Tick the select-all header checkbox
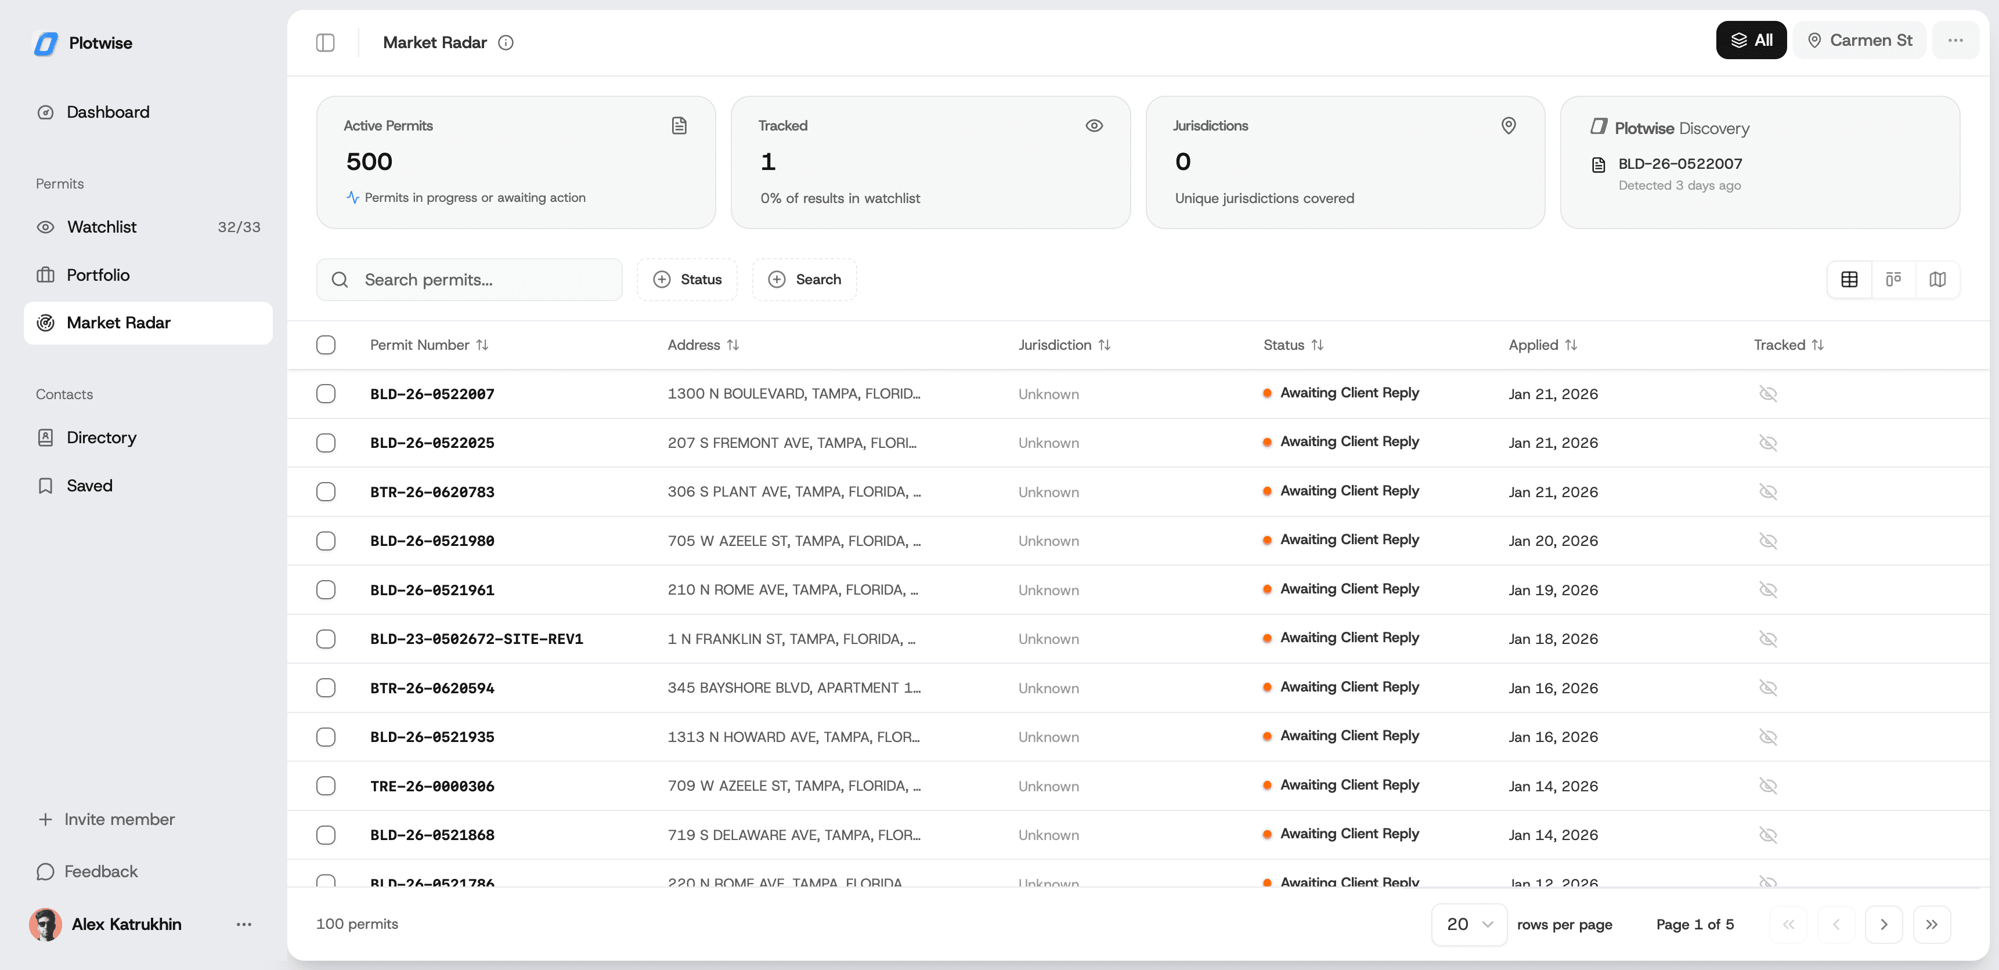 (326, 345)
